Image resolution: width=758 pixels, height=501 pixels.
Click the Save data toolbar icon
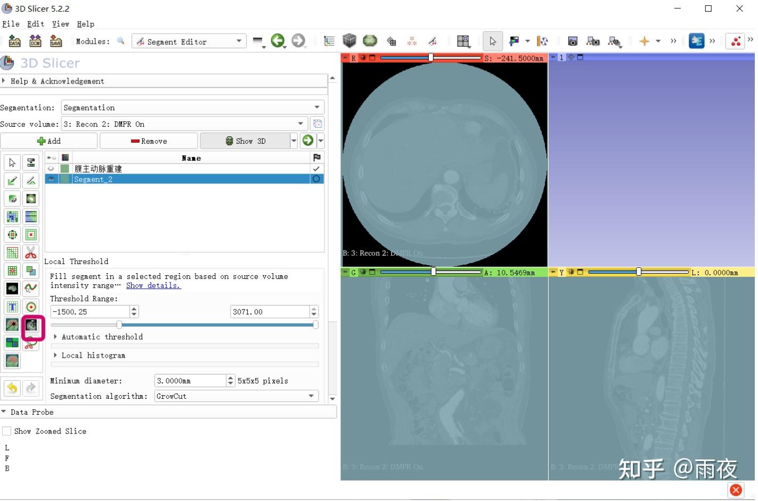point(56,41)
